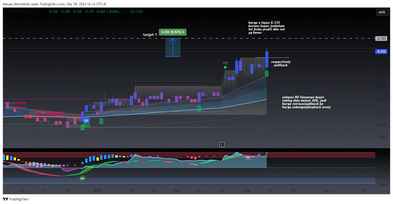
Task: Click the 0.220 price axis label
Action: (x=381, y=124)
